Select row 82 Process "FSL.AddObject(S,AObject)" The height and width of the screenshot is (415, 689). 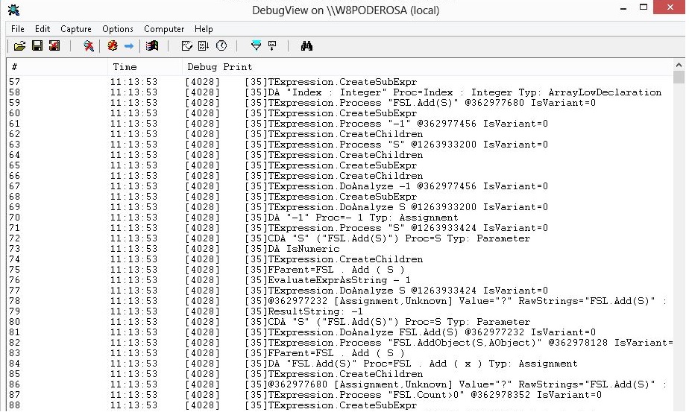click(x=340, y=343)
